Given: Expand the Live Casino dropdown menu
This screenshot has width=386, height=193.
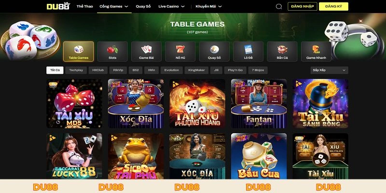Looking at the screenshot, I should pyautogui.click(x=171, y=6).
